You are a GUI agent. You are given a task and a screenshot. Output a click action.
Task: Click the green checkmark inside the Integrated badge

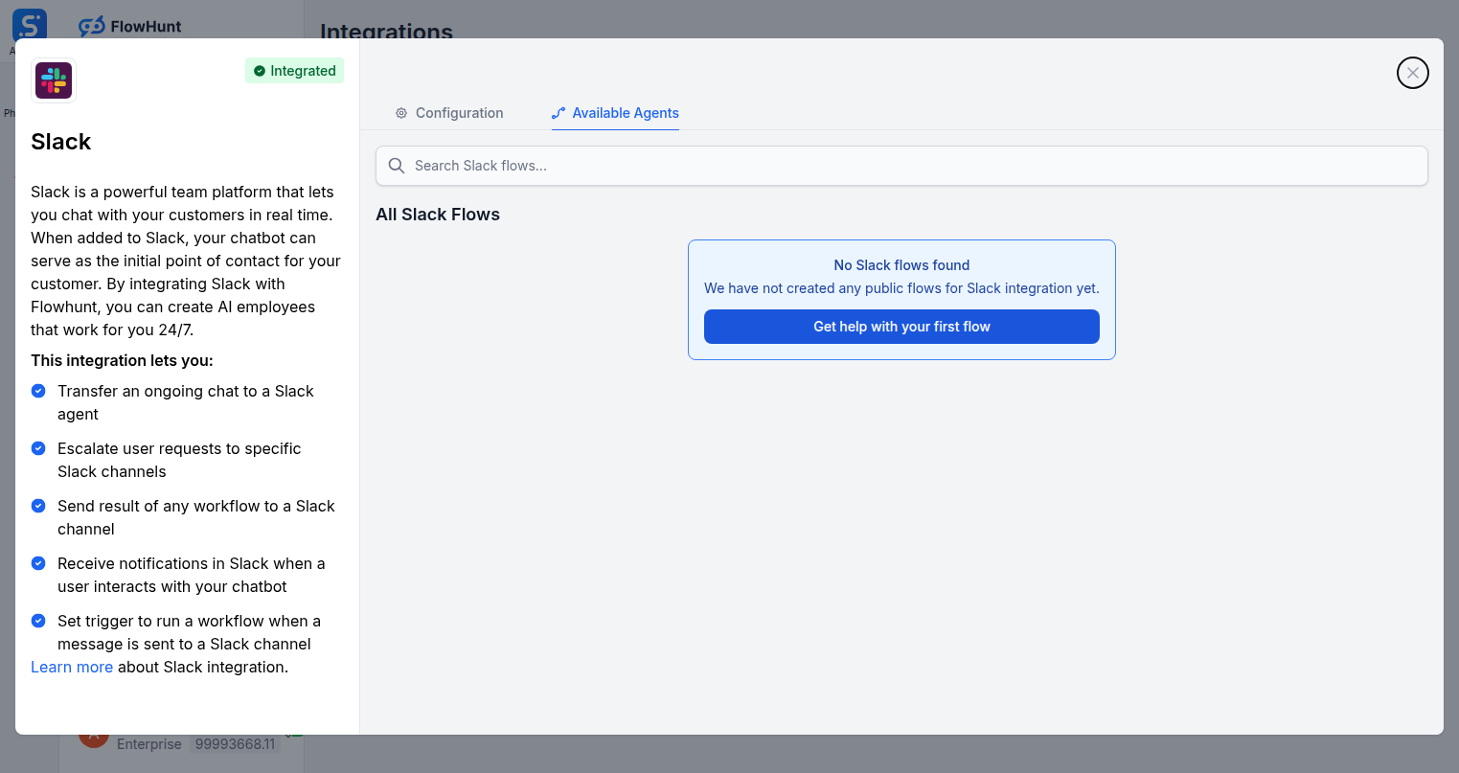coord(259,70)
